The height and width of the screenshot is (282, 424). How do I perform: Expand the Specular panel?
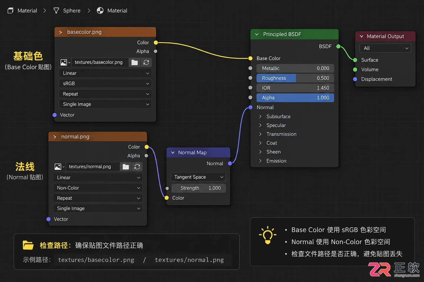point(260,125)
